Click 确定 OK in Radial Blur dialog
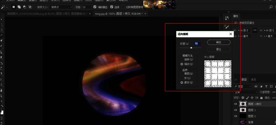The image size is (276, 125). (x=219, y=42)
